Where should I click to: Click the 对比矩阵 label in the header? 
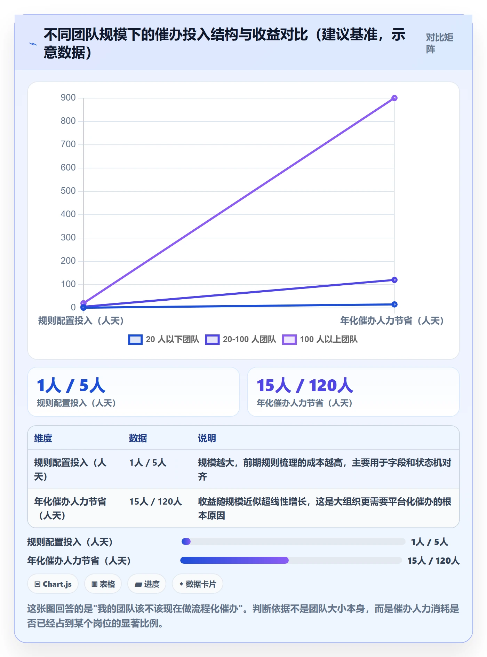[x=439, y=43]
